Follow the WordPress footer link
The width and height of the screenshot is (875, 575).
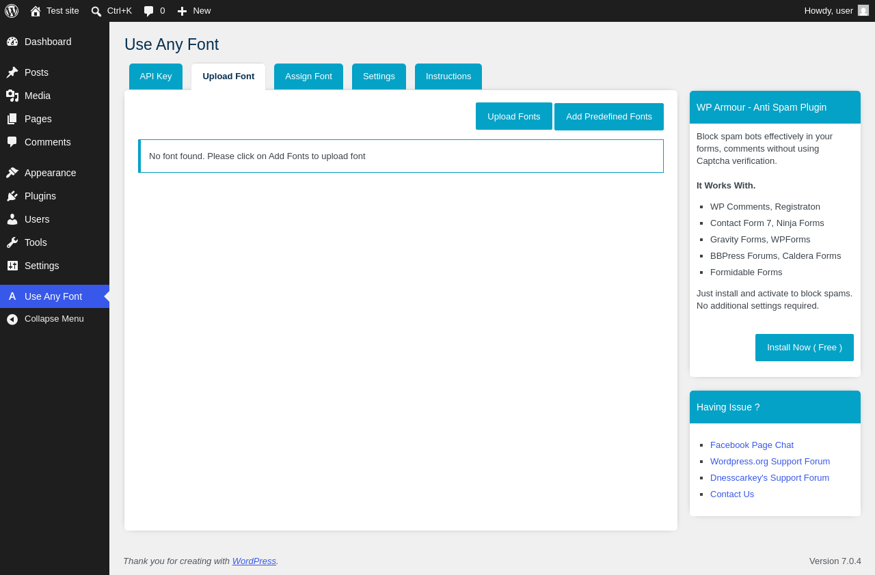254,561
